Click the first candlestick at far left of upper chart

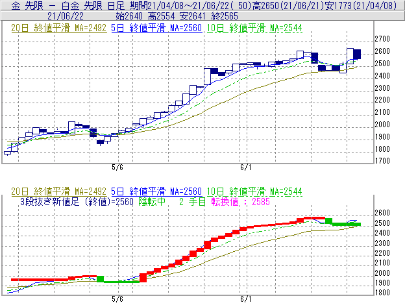[8, 153]
